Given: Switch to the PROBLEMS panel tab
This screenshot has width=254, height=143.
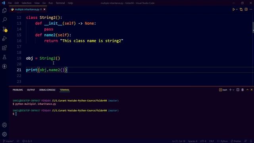Looking at the screenshot, I should coord(17,90).
